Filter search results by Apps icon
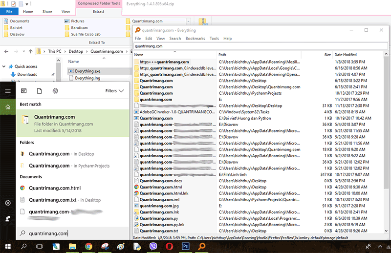 coord(23,91)
